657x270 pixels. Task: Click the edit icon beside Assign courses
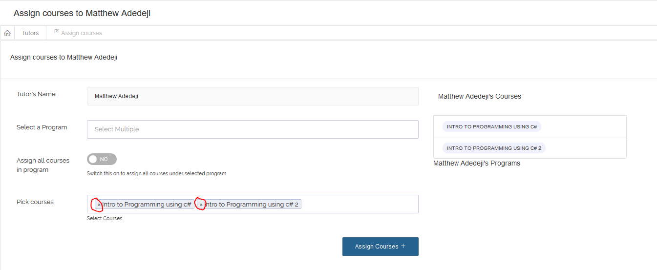(57, 31)
